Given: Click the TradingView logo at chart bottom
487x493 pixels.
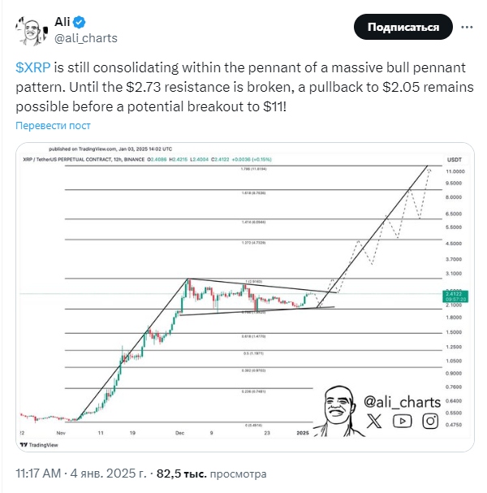Looking at the screenshot, I should pyautogui.click(x=39, y=444).
